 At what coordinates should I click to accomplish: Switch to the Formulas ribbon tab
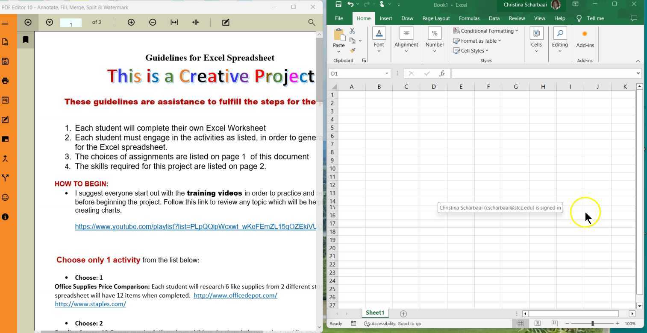pos(469,18)
